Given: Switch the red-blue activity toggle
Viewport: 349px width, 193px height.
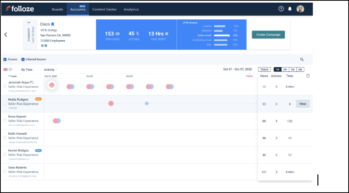Looking at the screenshot, I should 6,70.
